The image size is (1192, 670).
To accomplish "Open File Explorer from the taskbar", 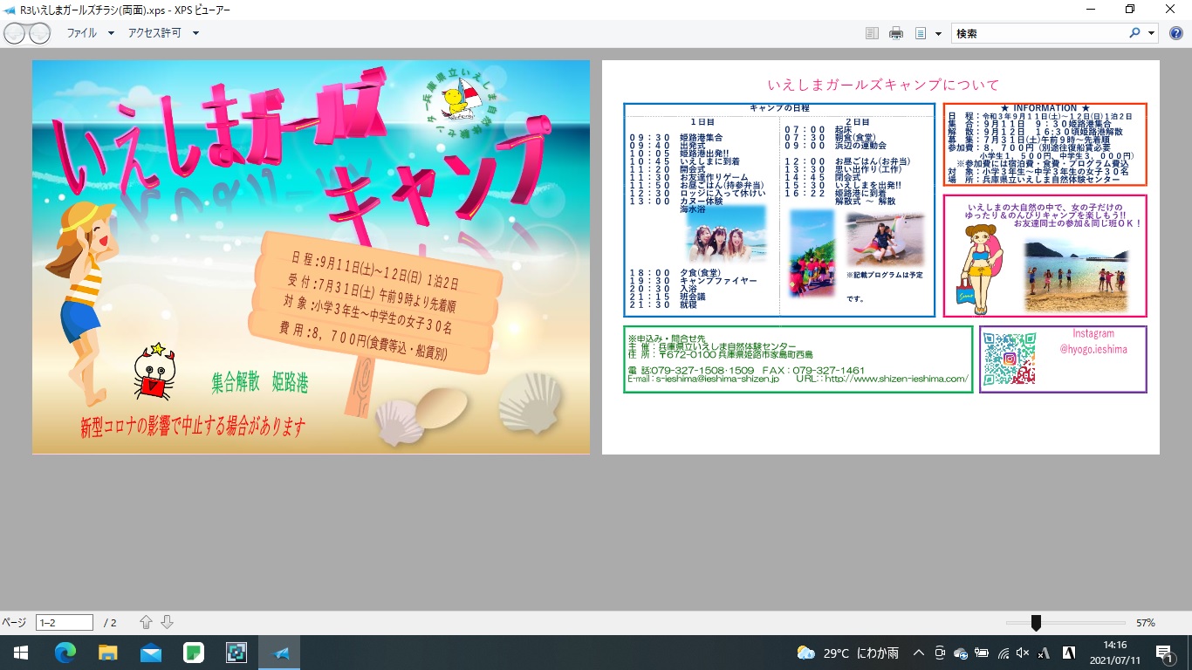I will (107, 652).
